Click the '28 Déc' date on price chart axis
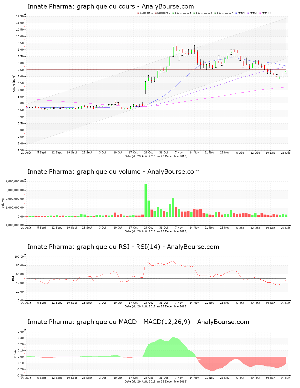This screenshot has height=388, width=300. [286, 152]
